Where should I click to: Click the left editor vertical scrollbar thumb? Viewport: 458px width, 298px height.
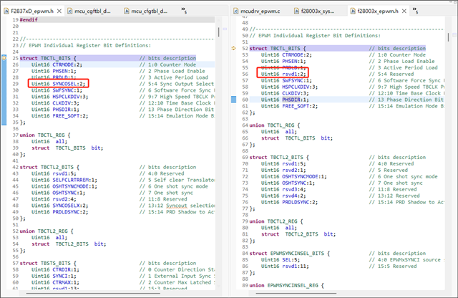[x=218, y=32]
